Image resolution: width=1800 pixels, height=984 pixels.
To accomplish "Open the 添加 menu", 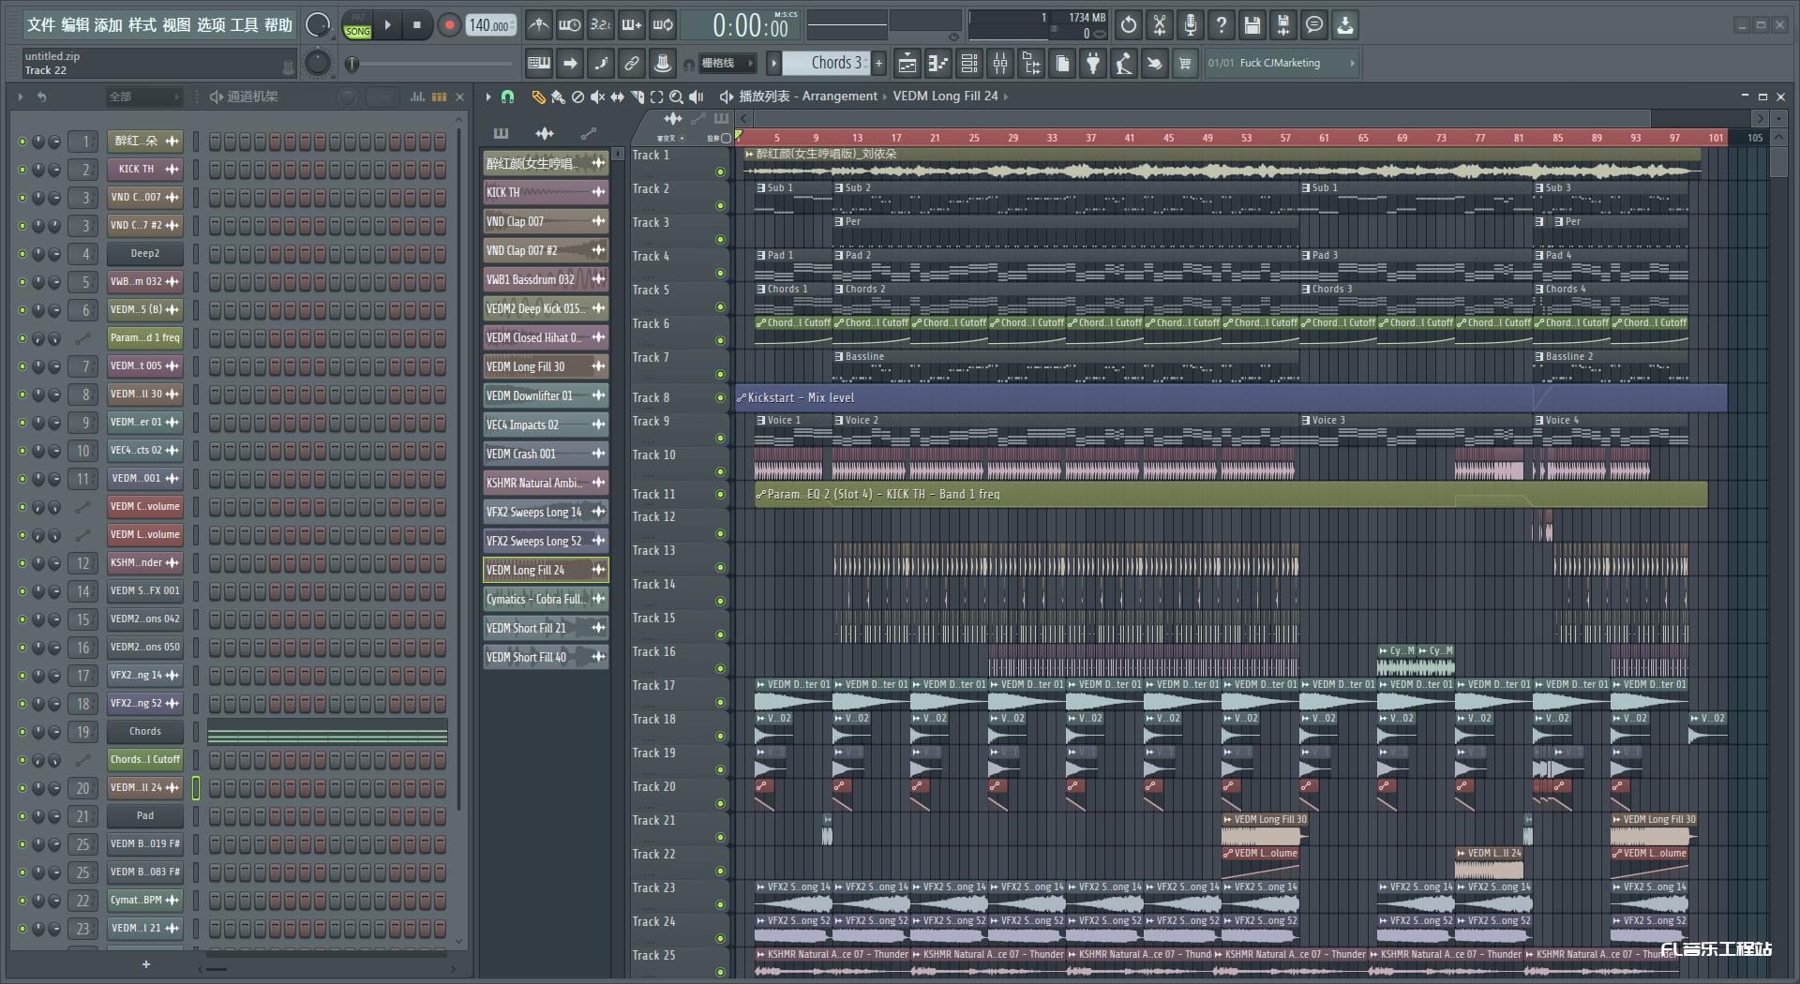I will tap(109, 25).
